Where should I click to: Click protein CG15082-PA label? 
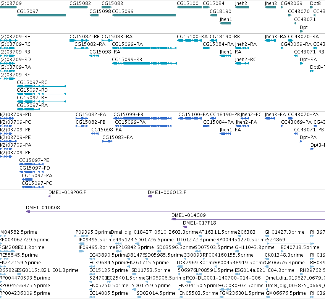coord(91,115)
